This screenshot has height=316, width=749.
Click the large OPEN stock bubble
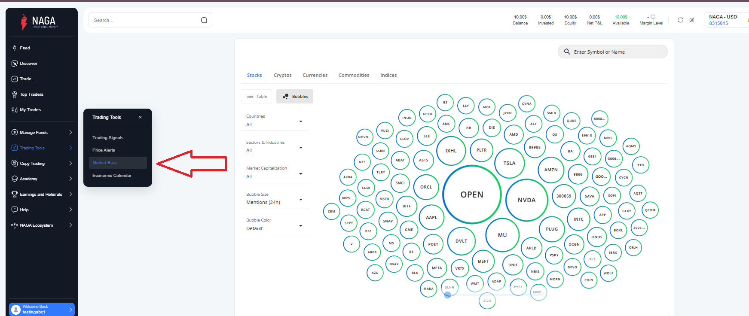472,194
